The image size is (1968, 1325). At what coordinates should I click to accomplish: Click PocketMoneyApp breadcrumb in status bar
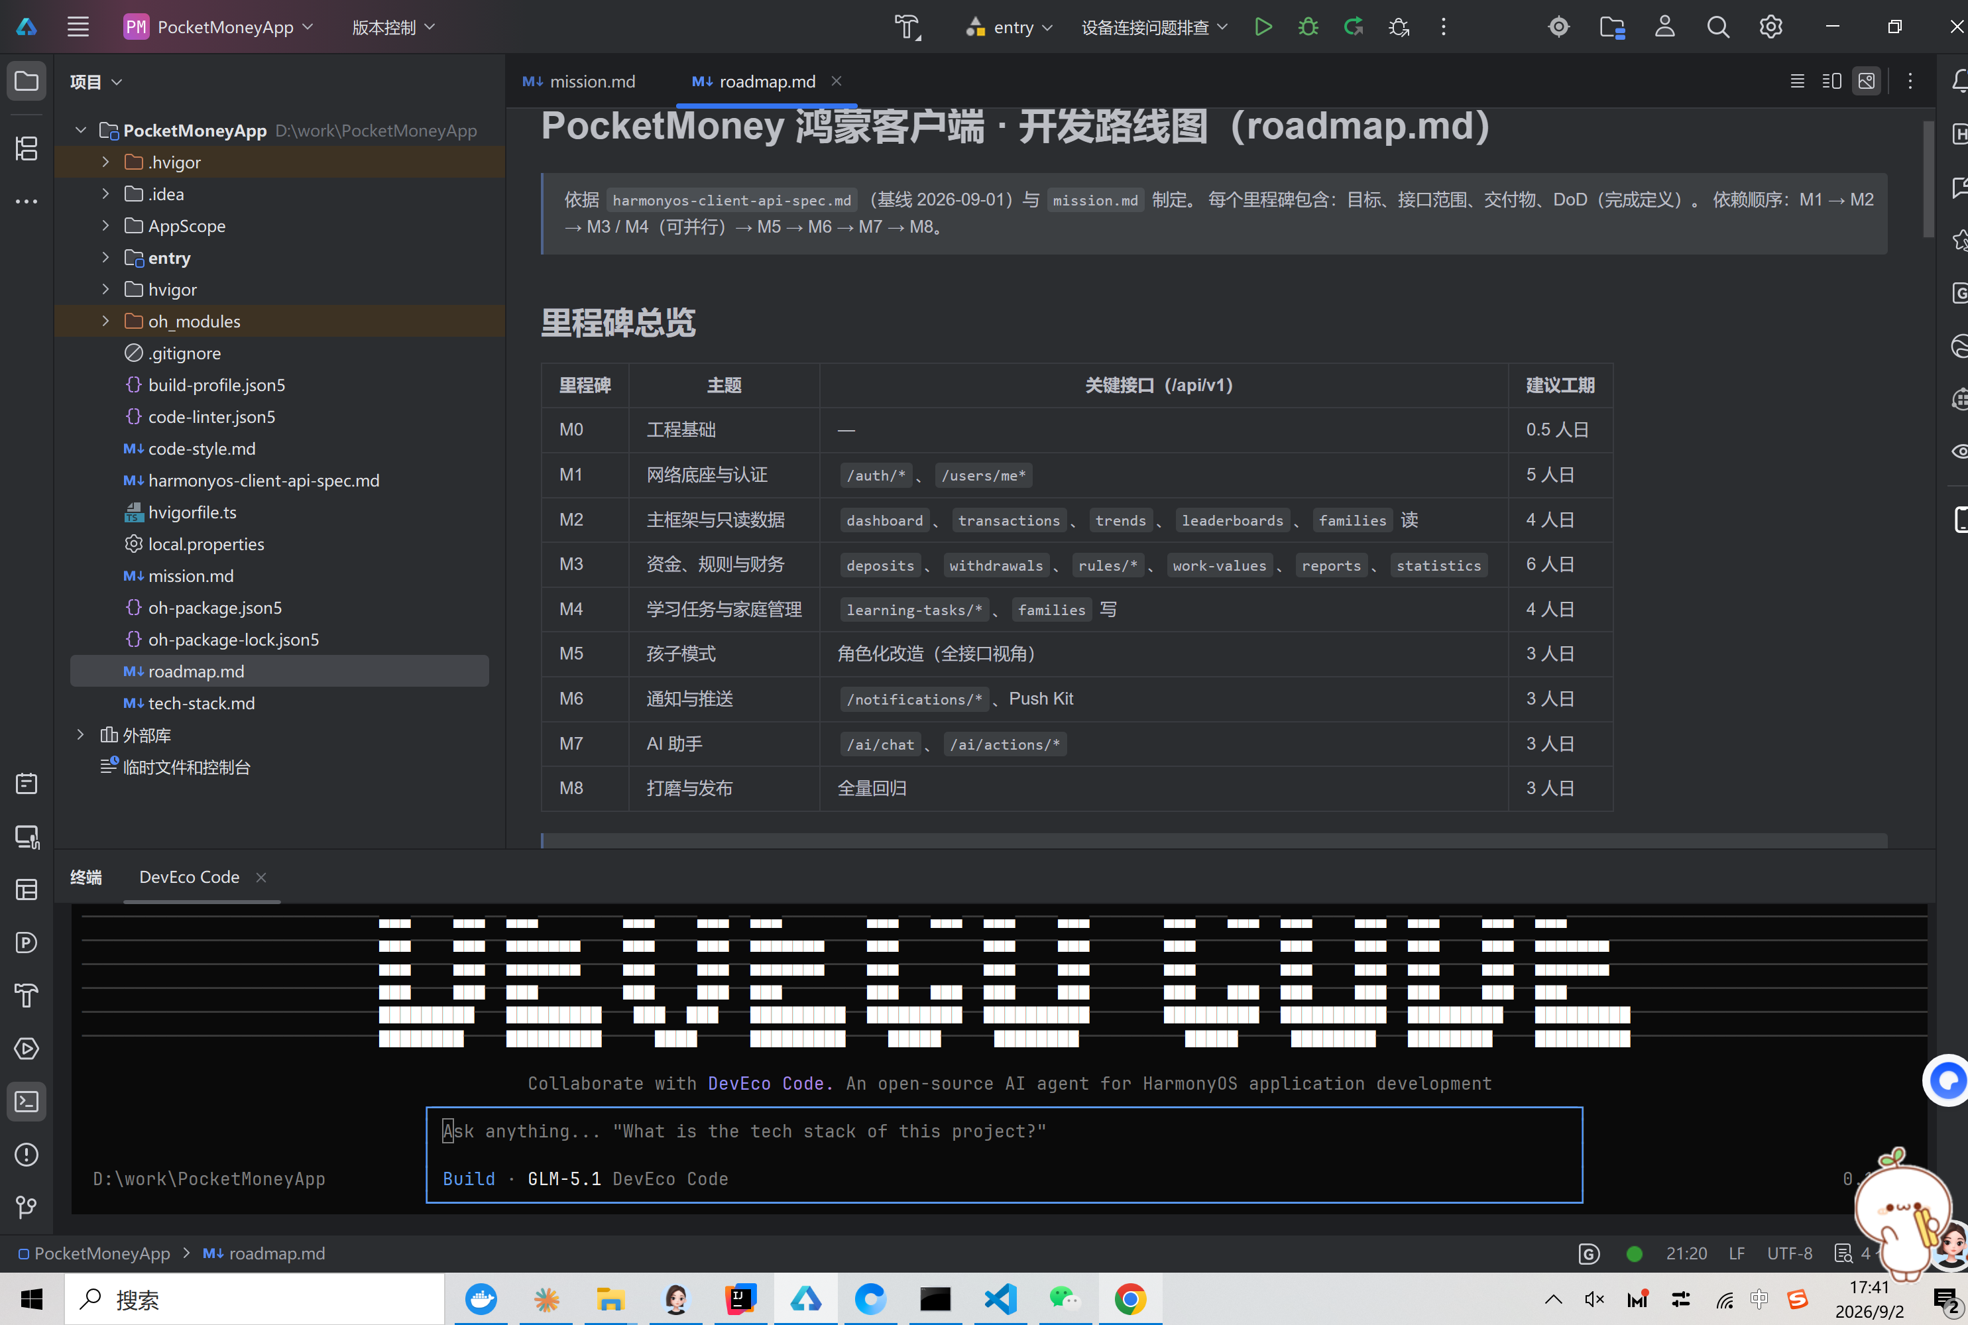[x=95, y=1254]
